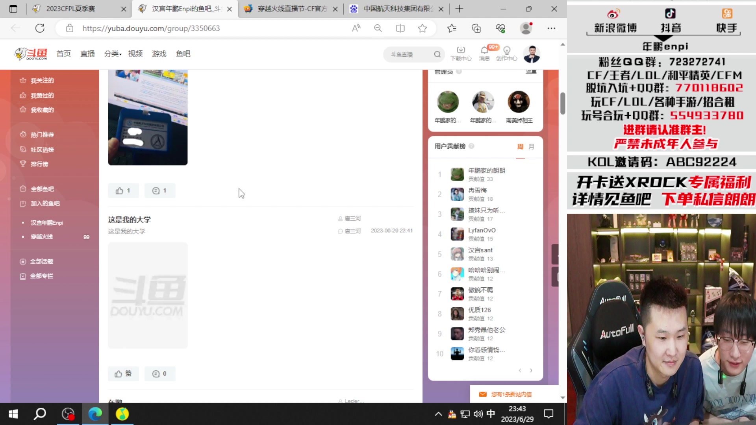Show hidden system tray icons chevron

tap(438, 414)
